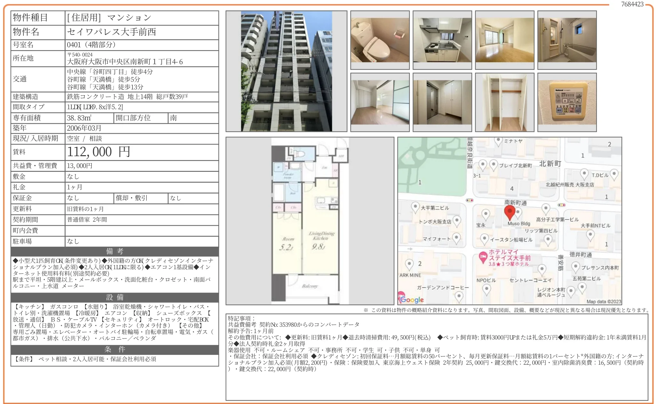Image resolution: width=658 pixels, height=404 pixels.
Task: Open the open closet photo
Action: pyautogui.click(x=505, y=102)
